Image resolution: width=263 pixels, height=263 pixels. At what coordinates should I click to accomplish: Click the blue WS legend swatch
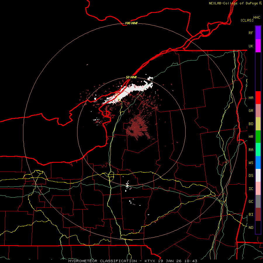[258, 162]
